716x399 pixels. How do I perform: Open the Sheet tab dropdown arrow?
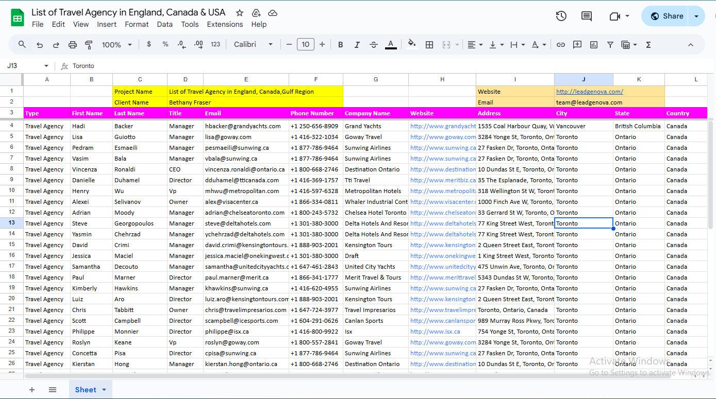[104, 390]
